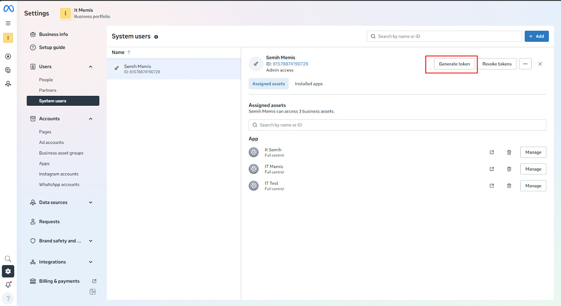Click the Revoke tokens button
The image size is (561, 306).
pos(497,64)
